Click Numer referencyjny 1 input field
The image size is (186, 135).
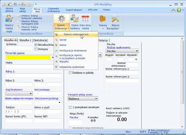122,72
